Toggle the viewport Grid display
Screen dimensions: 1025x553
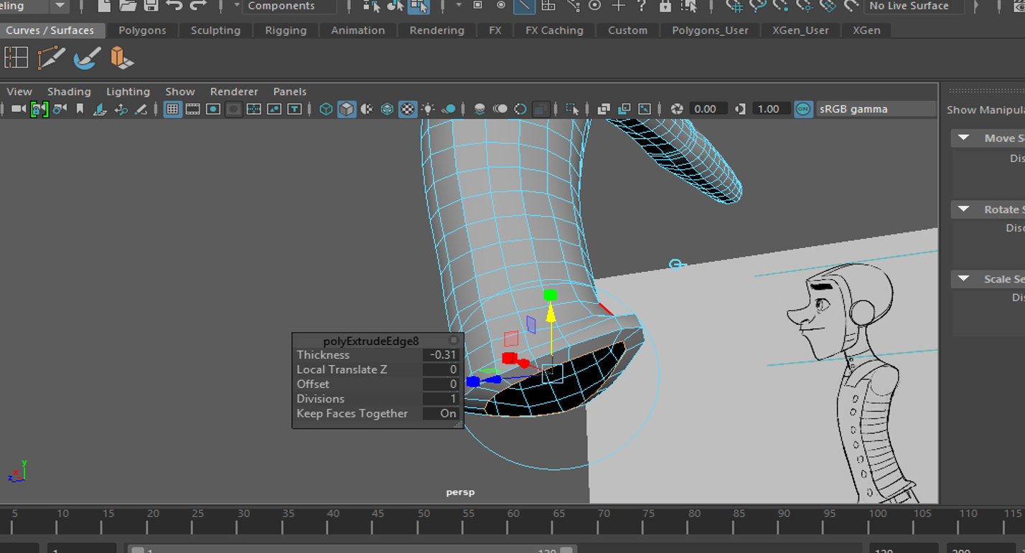pyautogui.click(x=172, y=109)
